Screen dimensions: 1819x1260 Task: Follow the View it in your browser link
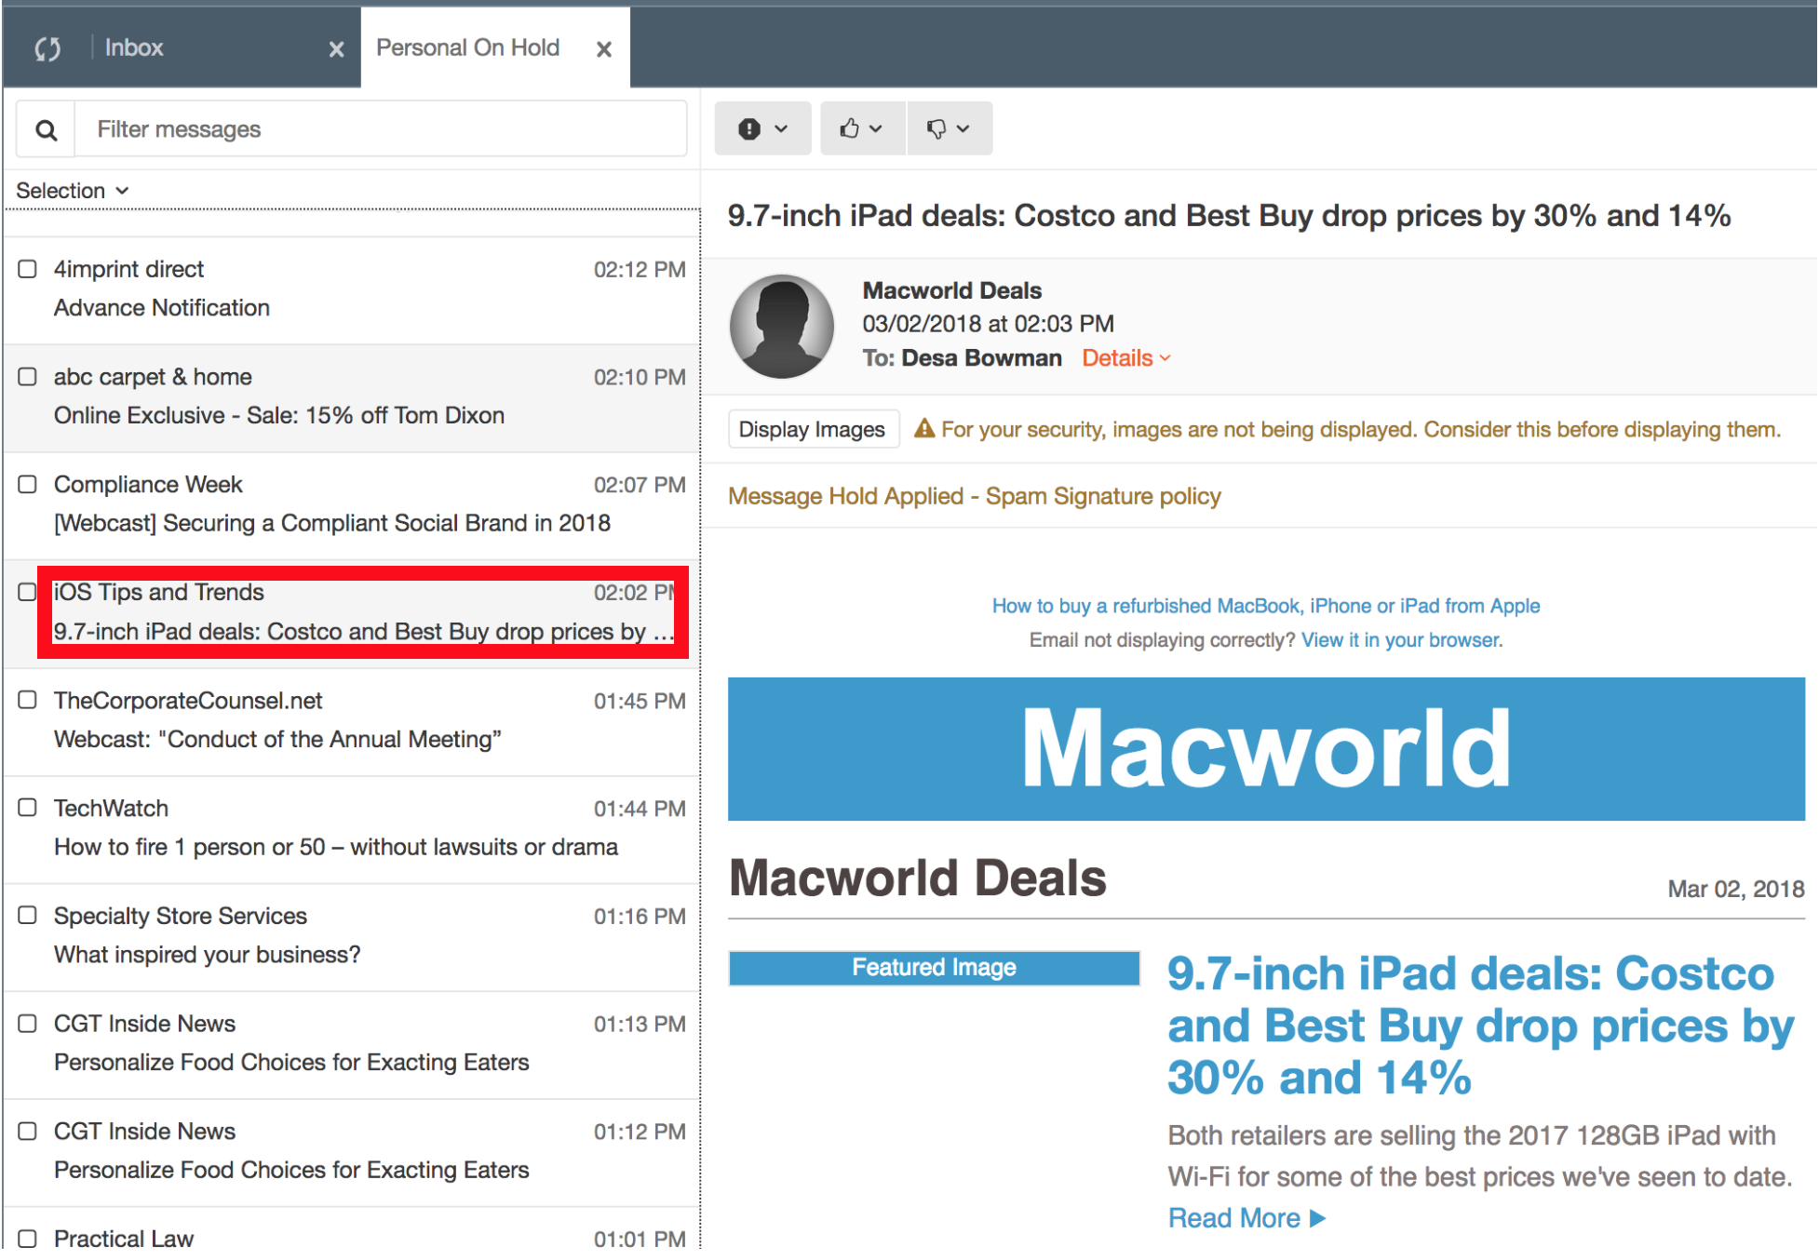coord(1401,640)
